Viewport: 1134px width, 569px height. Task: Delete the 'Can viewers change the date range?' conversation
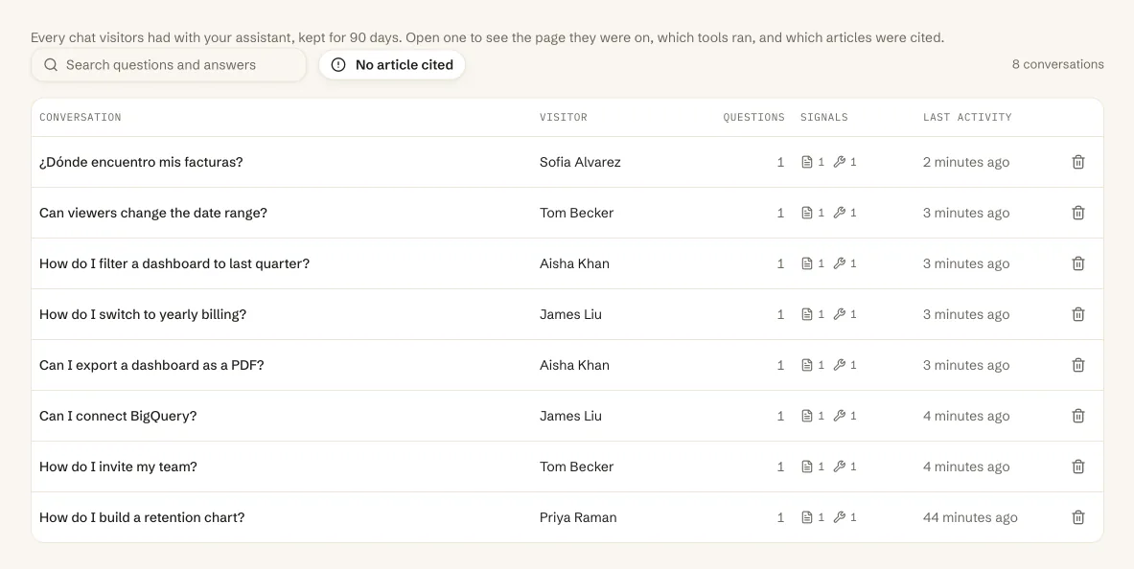click(1077, 213)
